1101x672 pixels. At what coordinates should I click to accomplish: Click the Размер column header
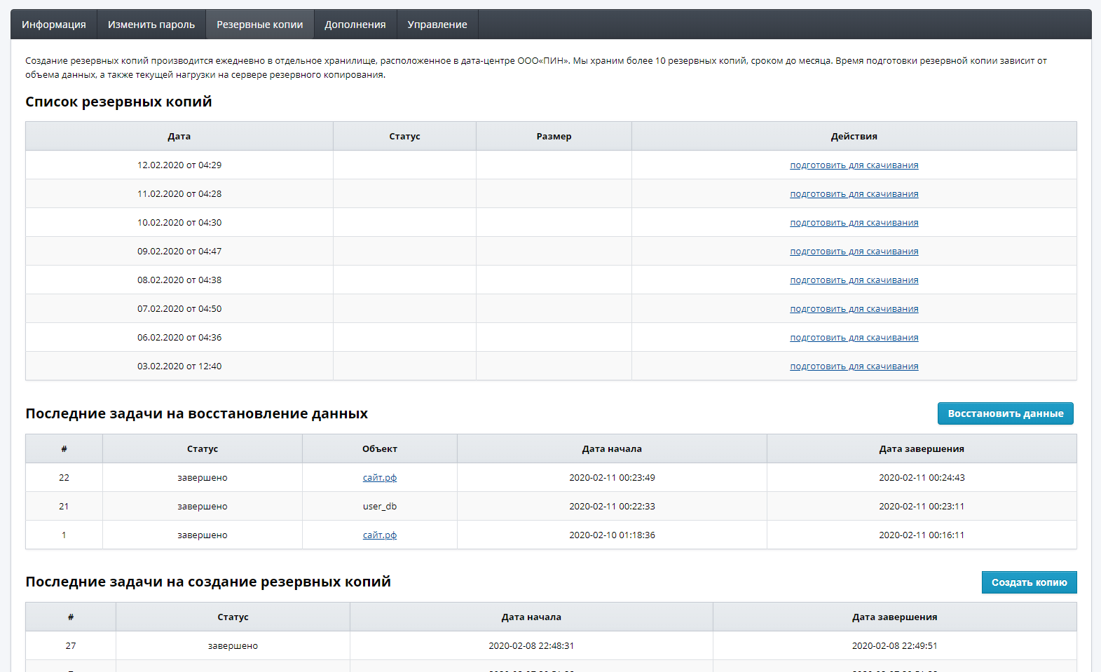click(x=554, y=137)
